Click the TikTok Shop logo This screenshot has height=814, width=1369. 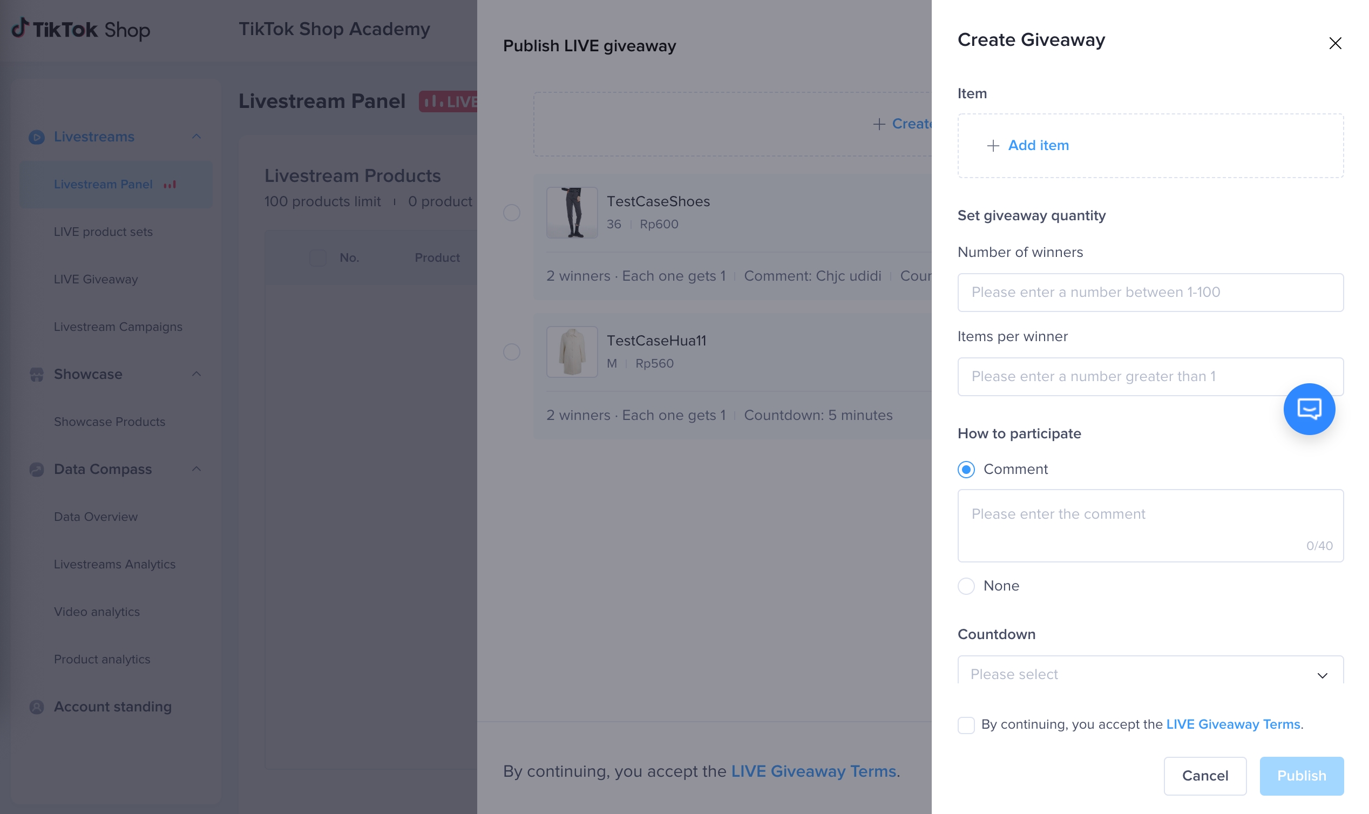[x=80, y=29]
